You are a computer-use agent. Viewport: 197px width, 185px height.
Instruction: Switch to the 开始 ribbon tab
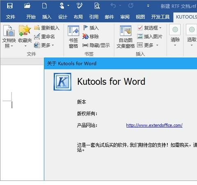click(x=31, y=17)
